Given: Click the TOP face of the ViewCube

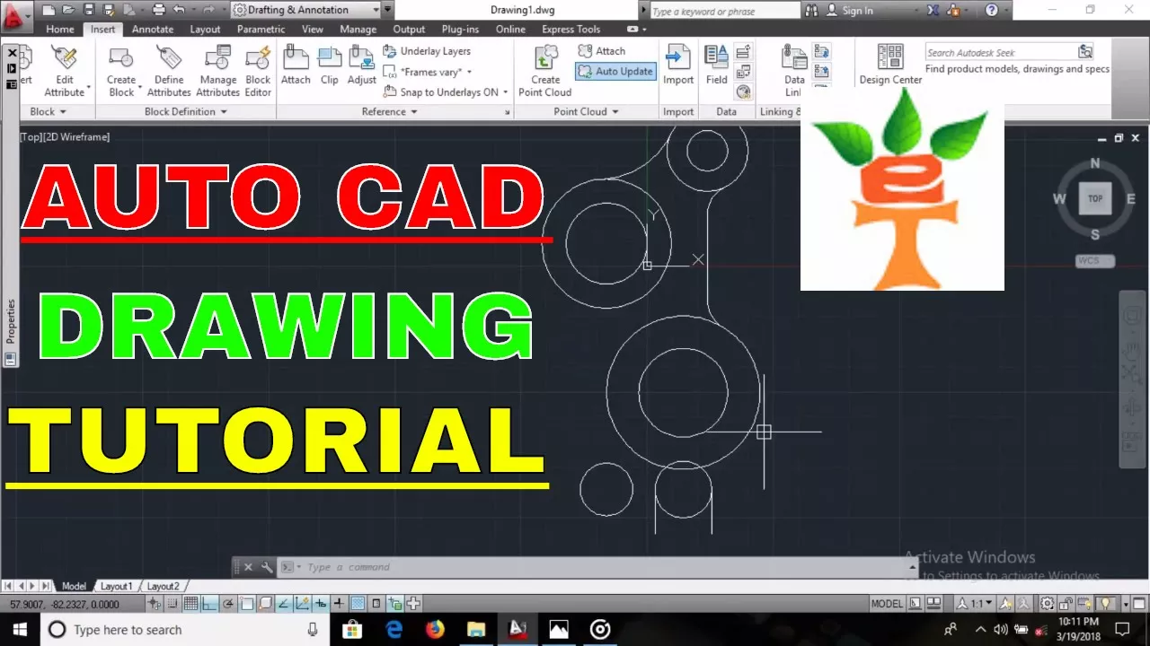Looking at the screenshot, I should click(1095, 199).
